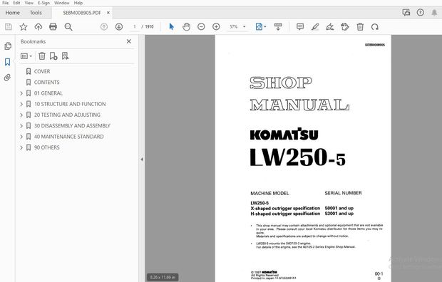Close the SEBM008905.PDF tab
Image resolution: width=442 pixels, height=282 pixels.
tap(108, 13)
